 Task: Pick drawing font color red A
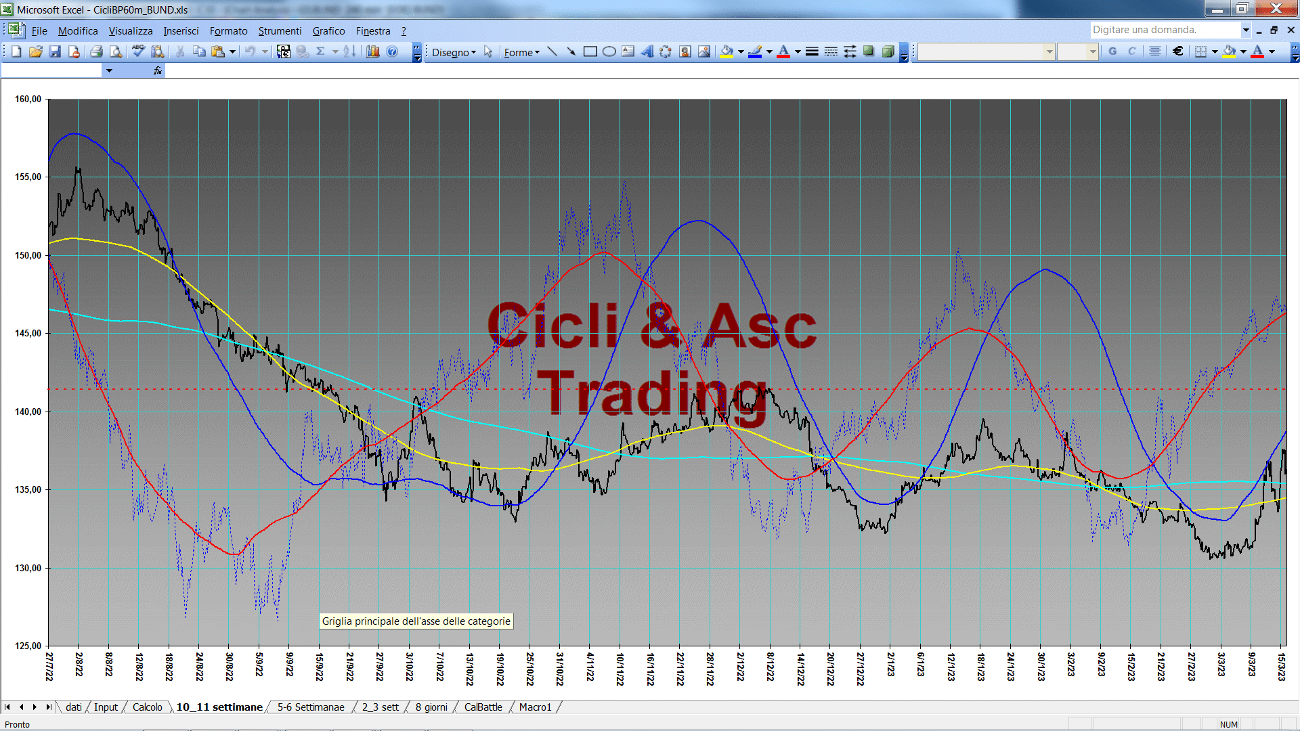click(784, 51)
